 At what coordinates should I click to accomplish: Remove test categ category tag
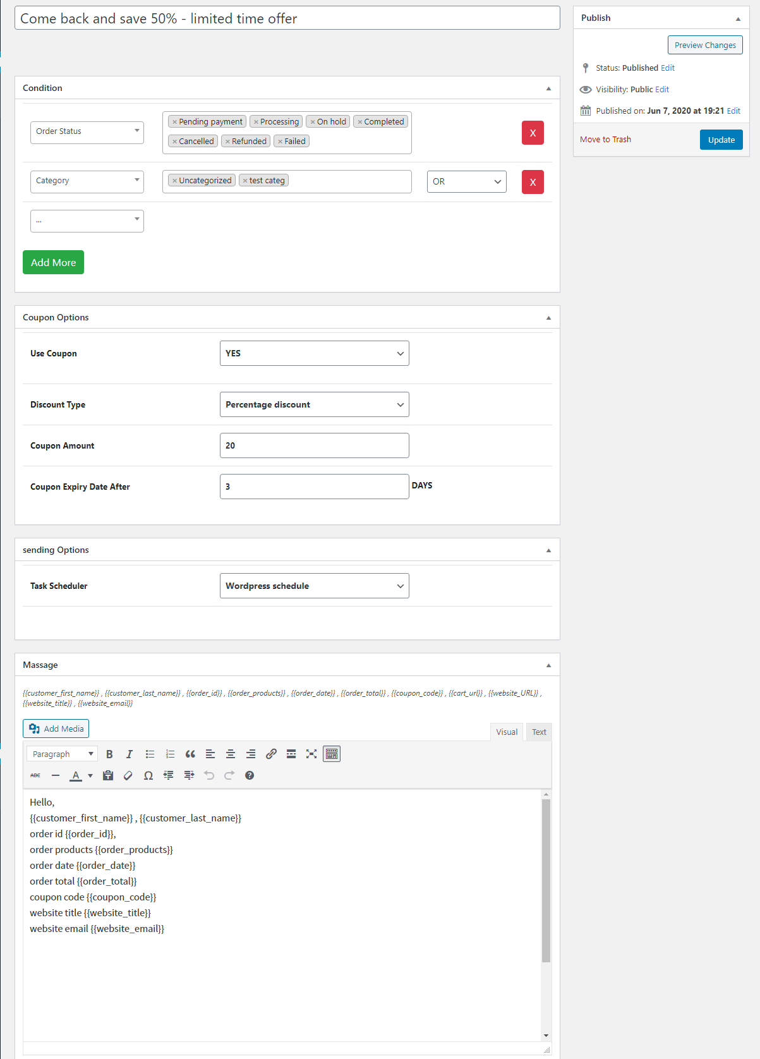tap(245, 181)
